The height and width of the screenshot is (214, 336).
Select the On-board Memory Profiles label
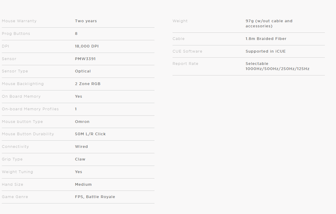pos(30,109)
